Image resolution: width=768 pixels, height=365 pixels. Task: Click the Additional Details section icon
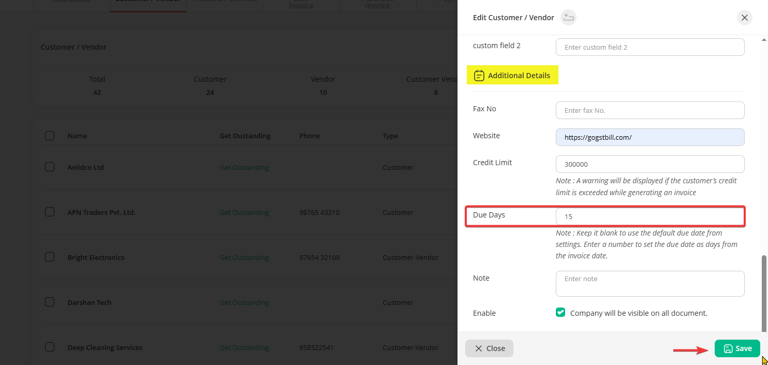click(x=479, y=76)
